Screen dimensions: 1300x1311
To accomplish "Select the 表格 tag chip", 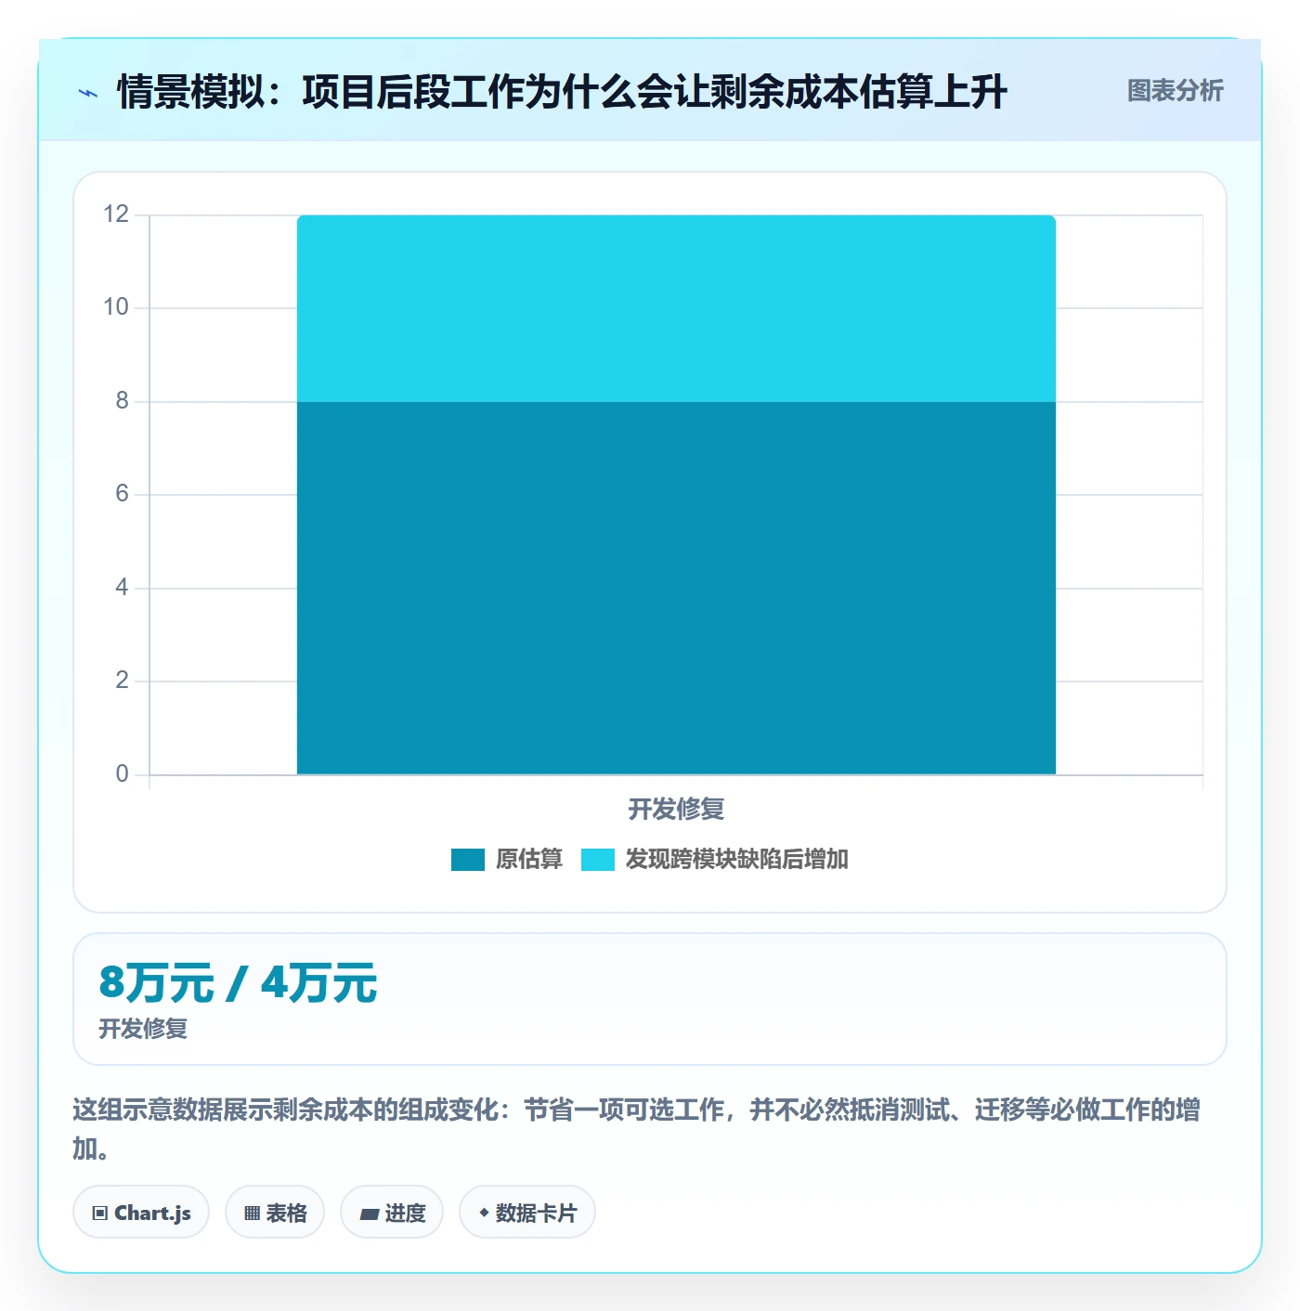I will coord(275,1212).
